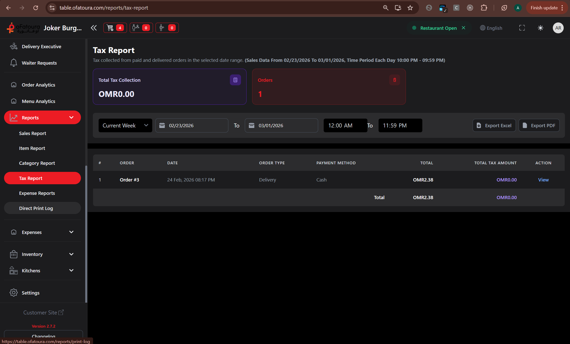Open Direct Print Log menu item

[36, 208]
